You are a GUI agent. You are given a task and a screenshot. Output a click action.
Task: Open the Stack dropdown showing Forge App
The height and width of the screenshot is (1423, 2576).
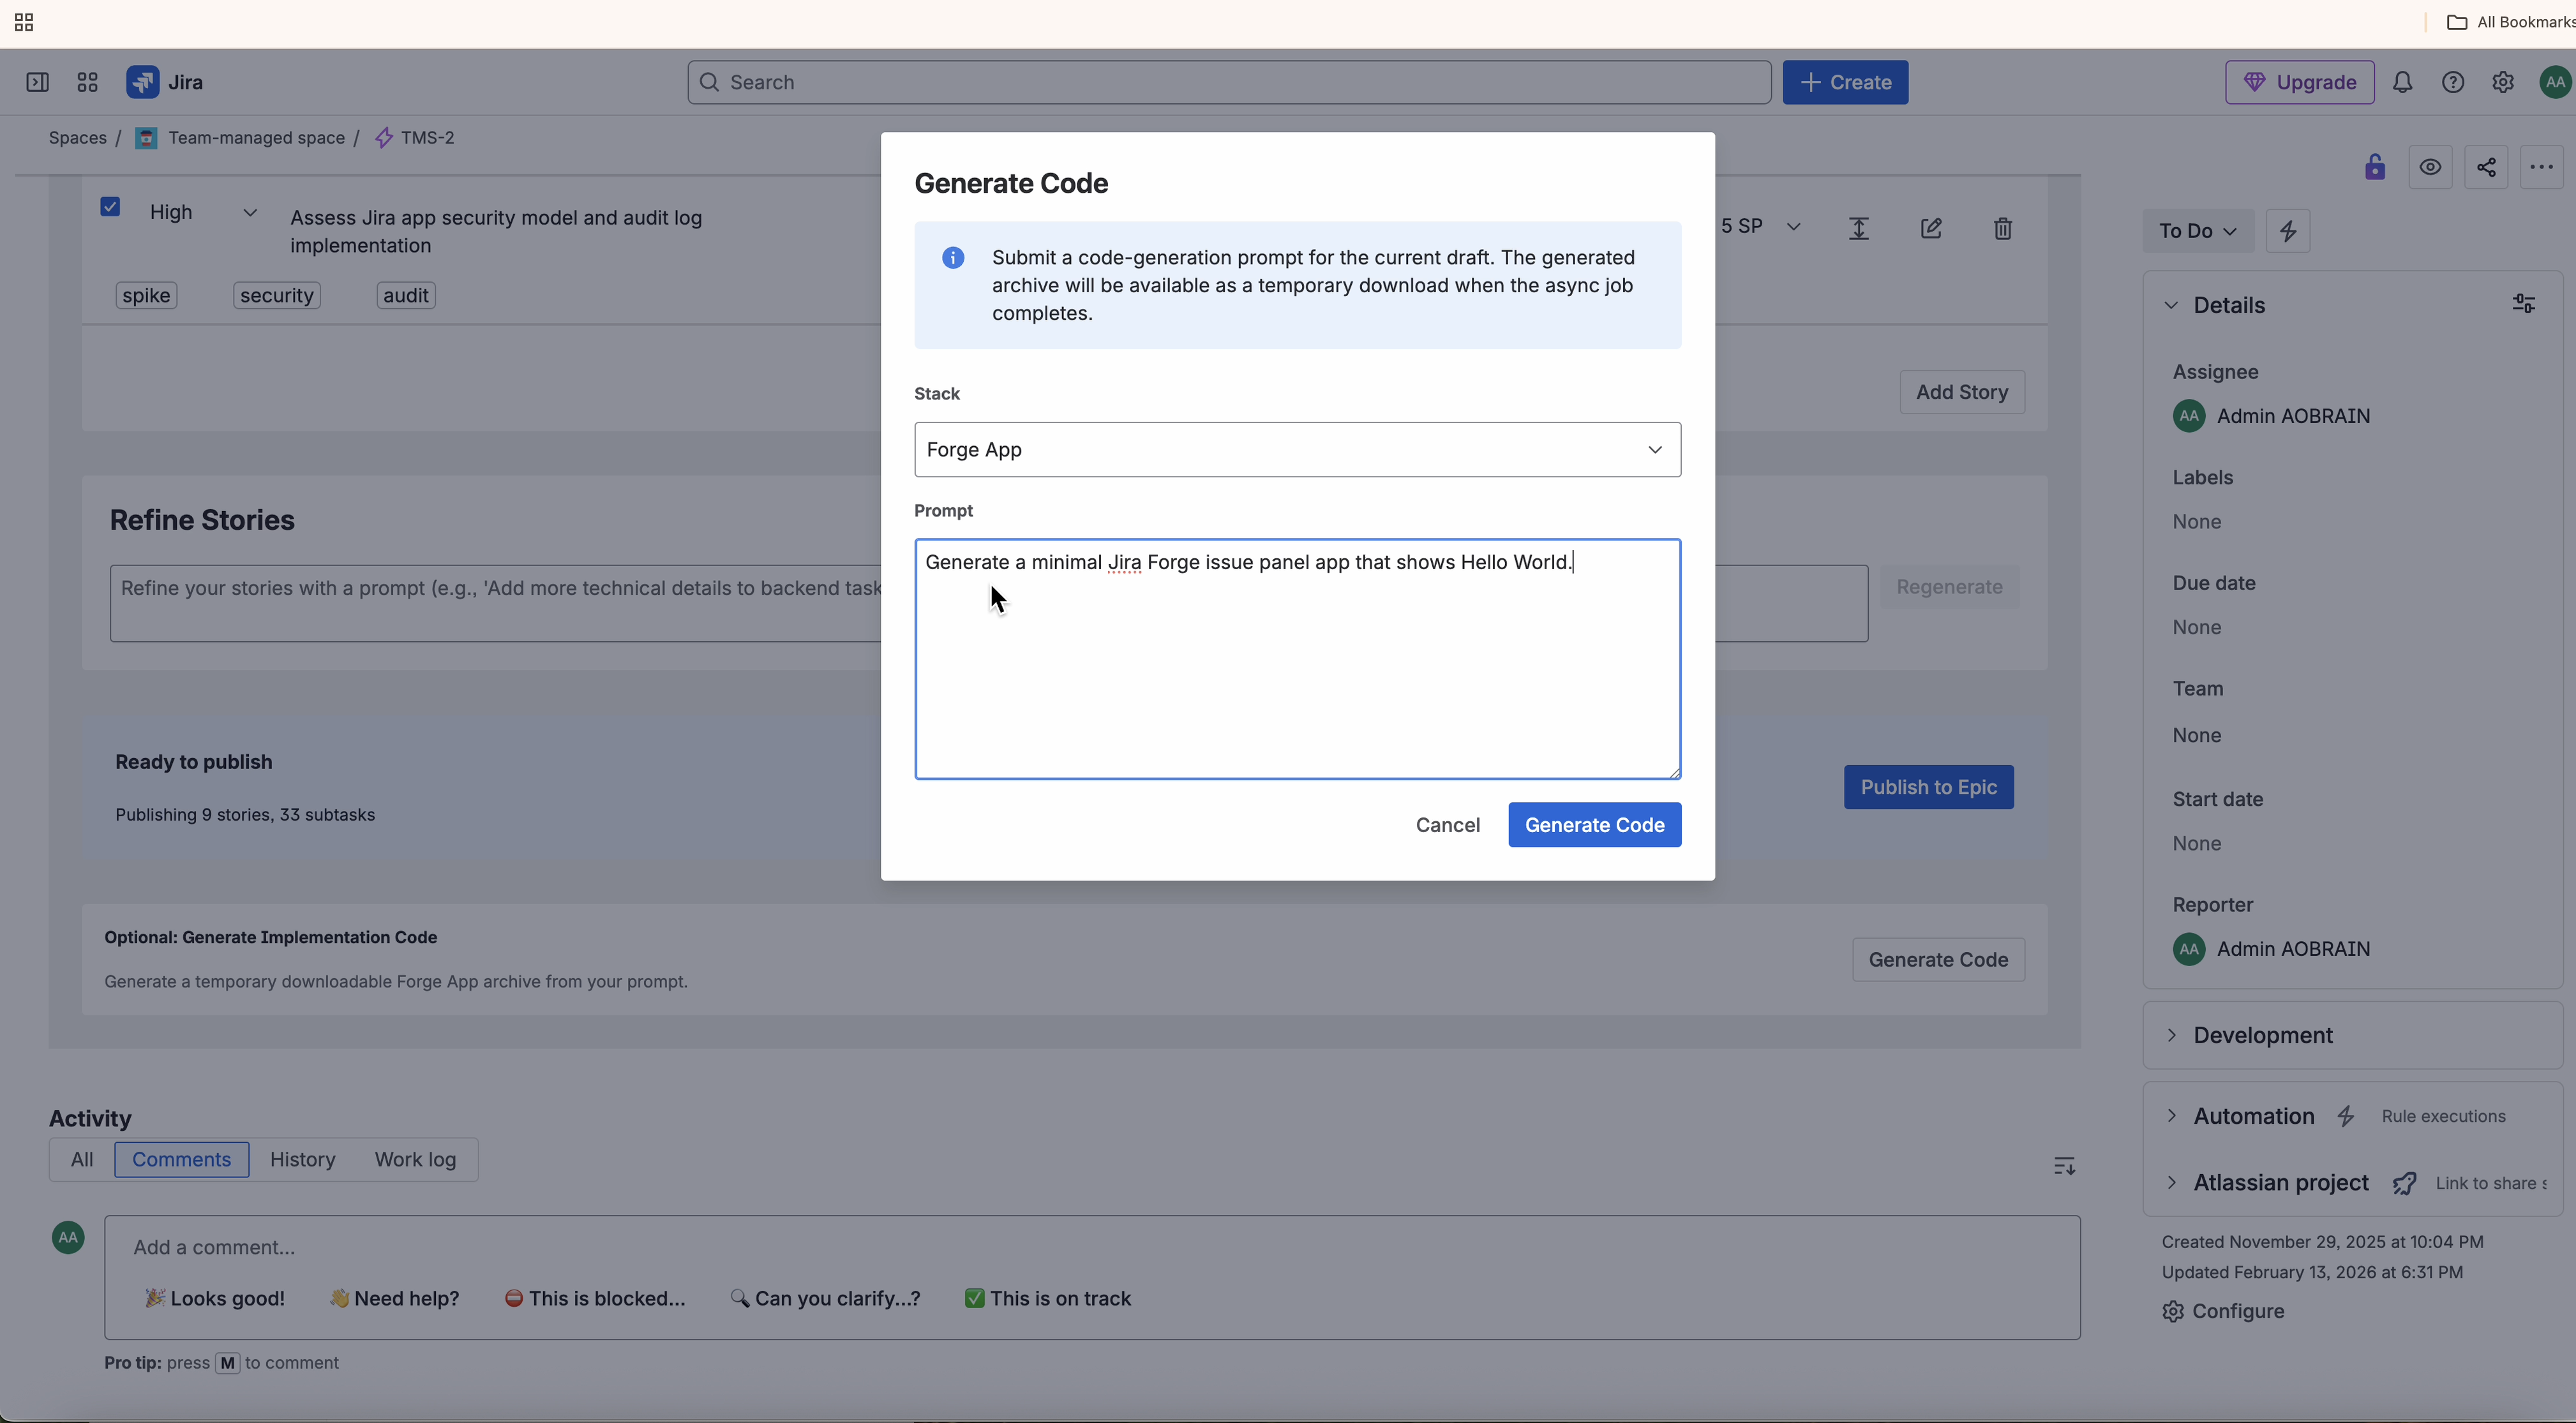coord(1297,449)
